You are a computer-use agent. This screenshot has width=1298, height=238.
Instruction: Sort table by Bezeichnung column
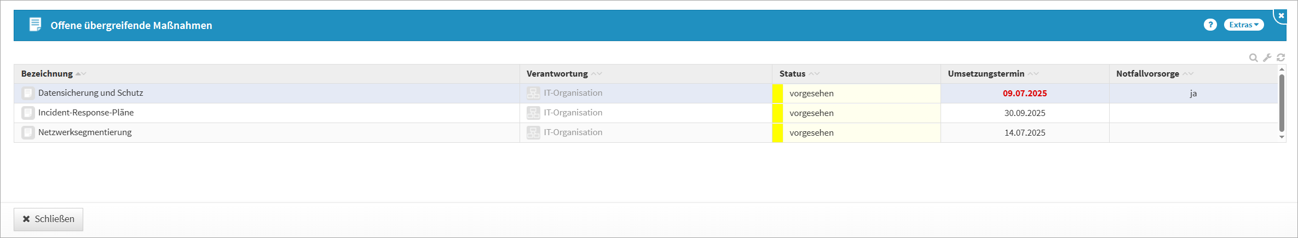pos(47,74)
